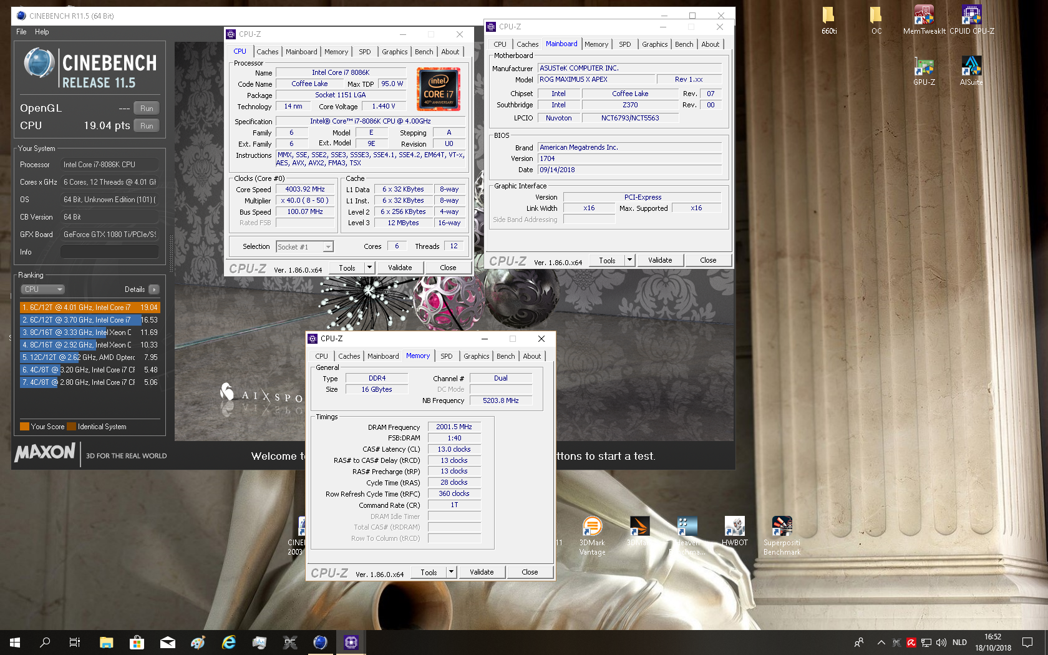Click Your Score orange legend swatch
Screen dimensions: 1048x655
coord(25,427)
